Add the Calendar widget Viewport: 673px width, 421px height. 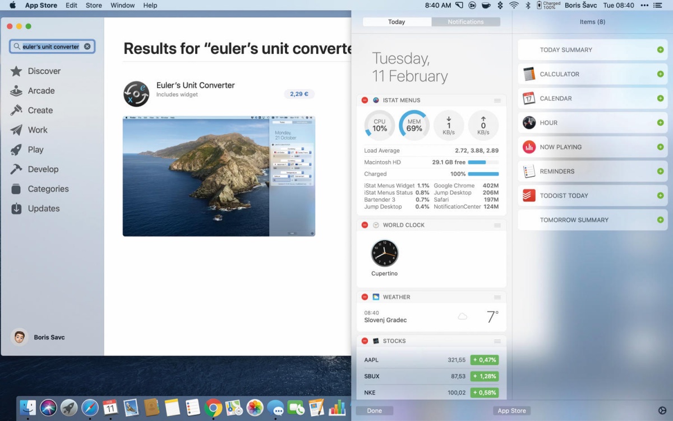(x=660, y=98)
